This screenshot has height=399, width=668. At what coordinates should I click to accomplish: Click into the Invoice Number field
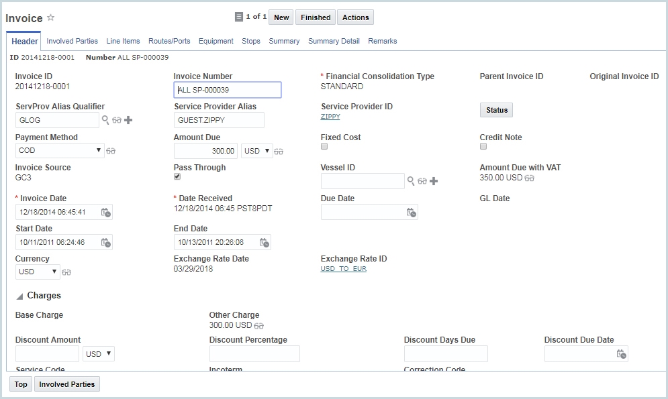click(x=227, y=90)
